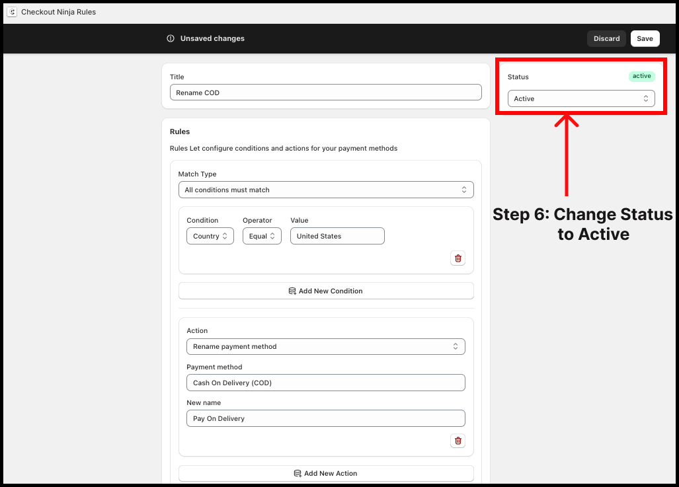Click the icon on Add New Action

click(298, 474)
